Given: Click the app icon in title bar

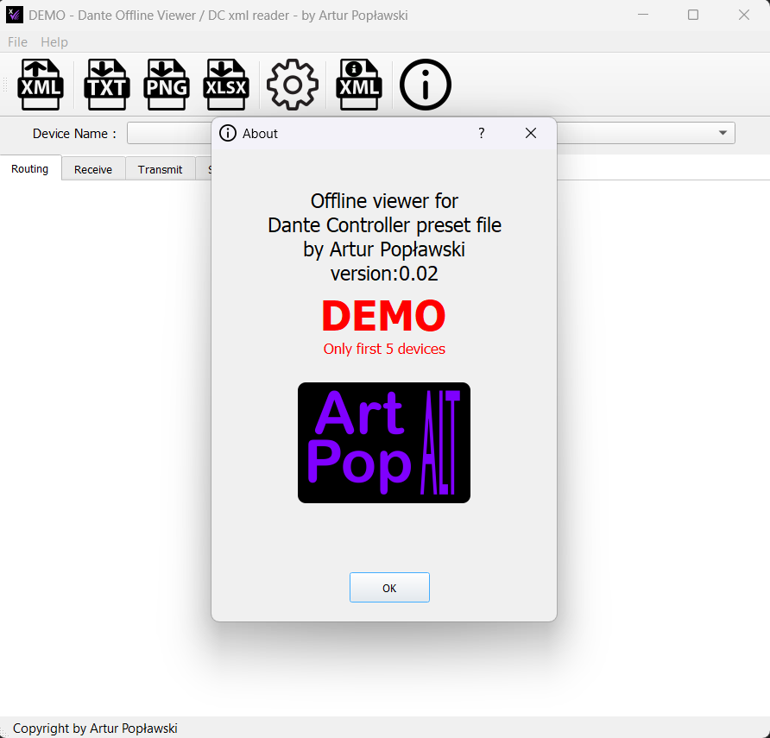Looking at the screenshot, I should coord(14,16).
